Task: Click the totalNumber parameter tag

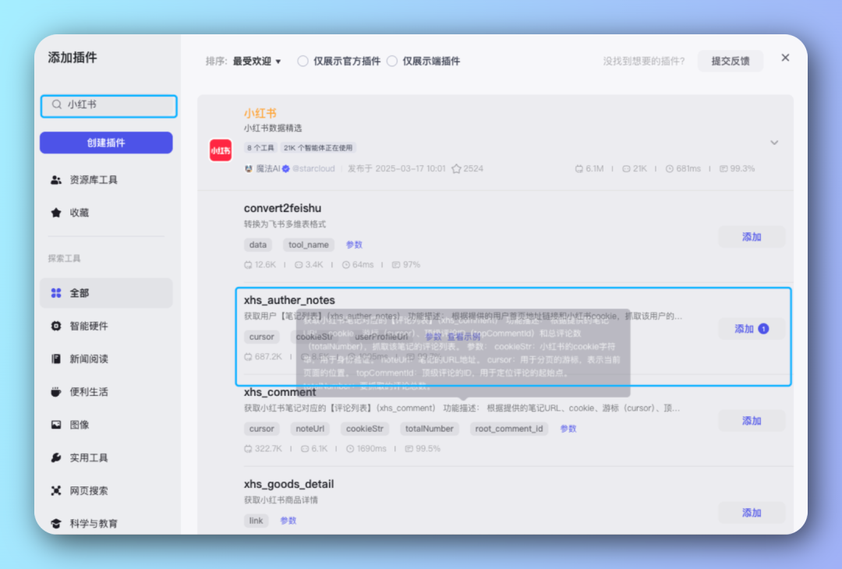Action: click(429, 429)
